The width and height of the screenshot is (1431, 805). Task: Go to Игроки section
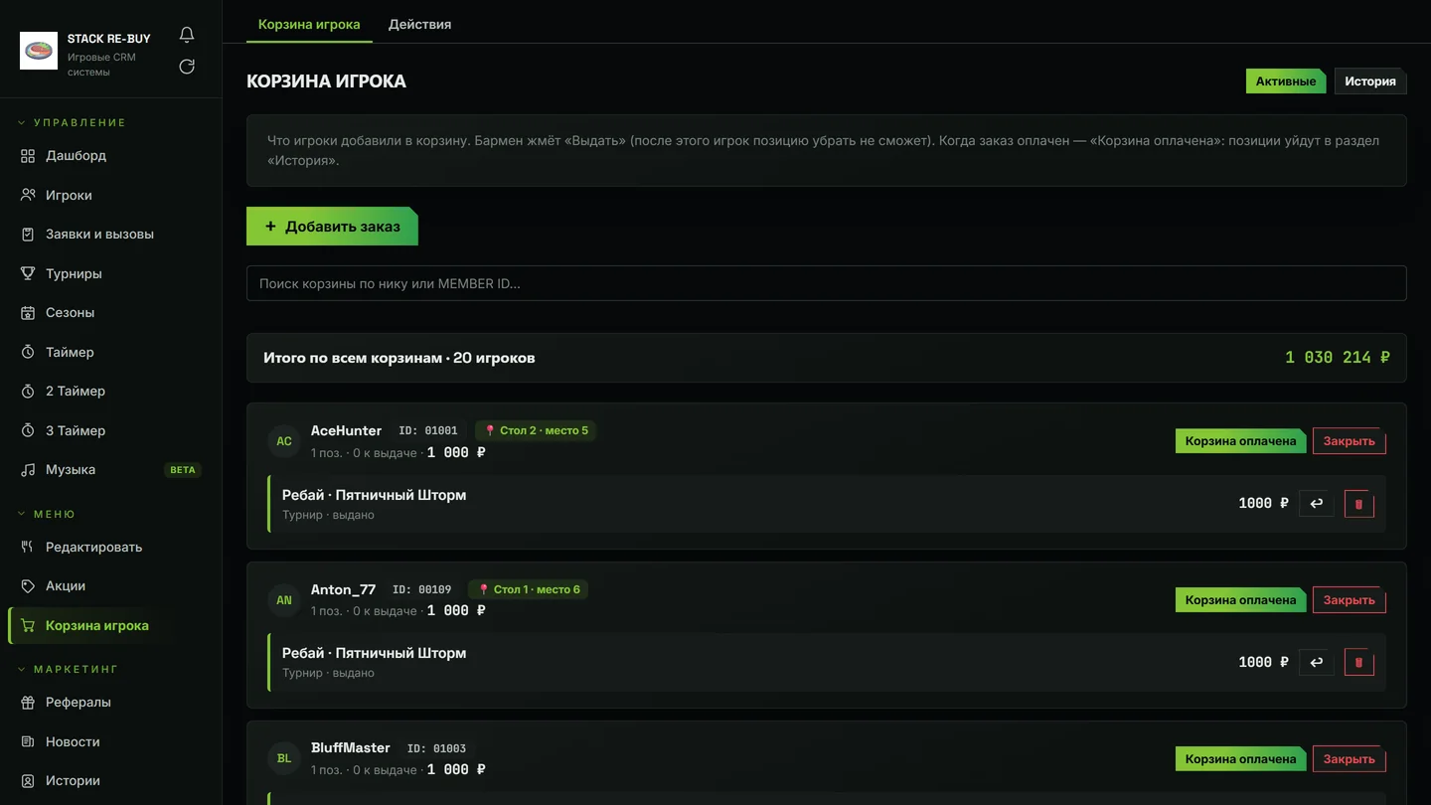(110, 195)
